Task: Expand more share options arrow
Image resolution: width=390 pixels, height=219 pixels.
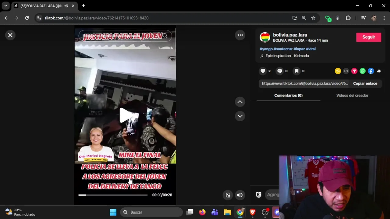Action: pos(379,71)
